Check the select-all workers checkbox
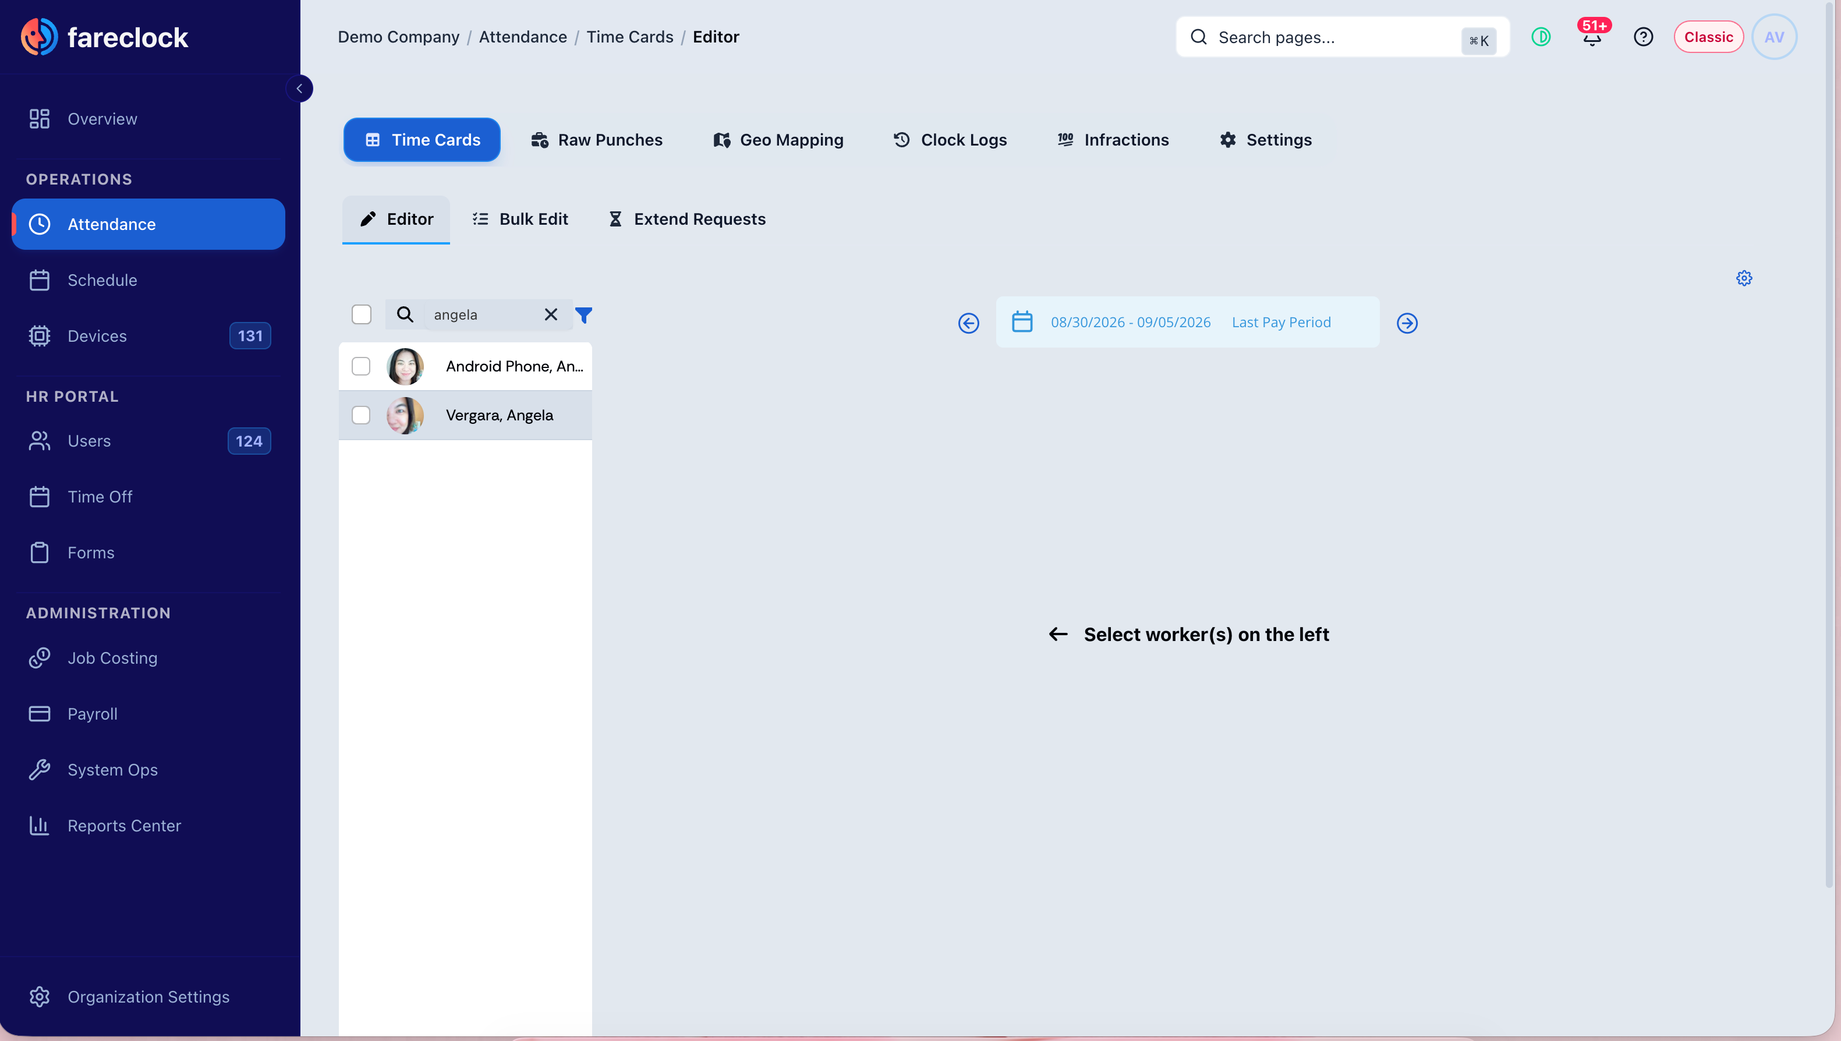This screenshot has height=1041, width=1841. pos(362,314)
